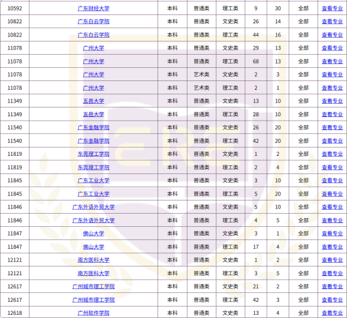
Task: Open 五邑大学 link in the 理工类 row
Action: (93, 114)
